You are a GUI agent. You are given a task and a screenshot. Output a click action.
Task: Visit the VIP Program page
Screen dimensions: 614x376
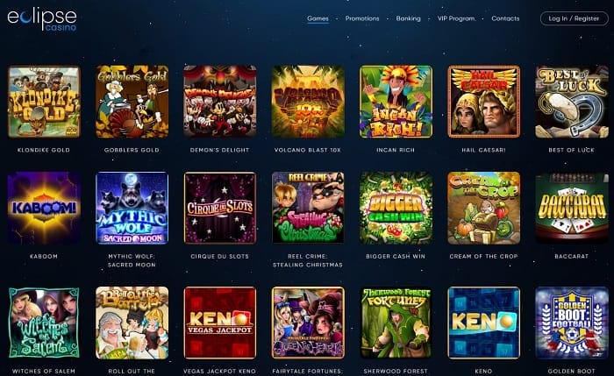456,18
